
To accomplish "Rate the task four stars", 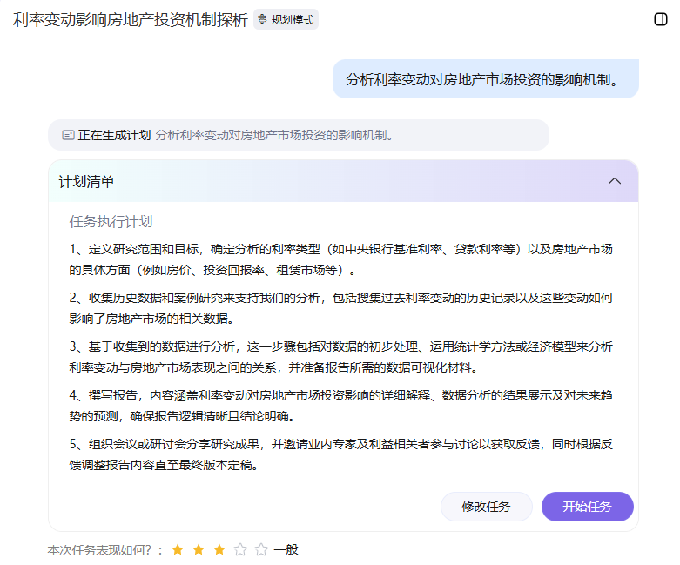I will (240, 550).
